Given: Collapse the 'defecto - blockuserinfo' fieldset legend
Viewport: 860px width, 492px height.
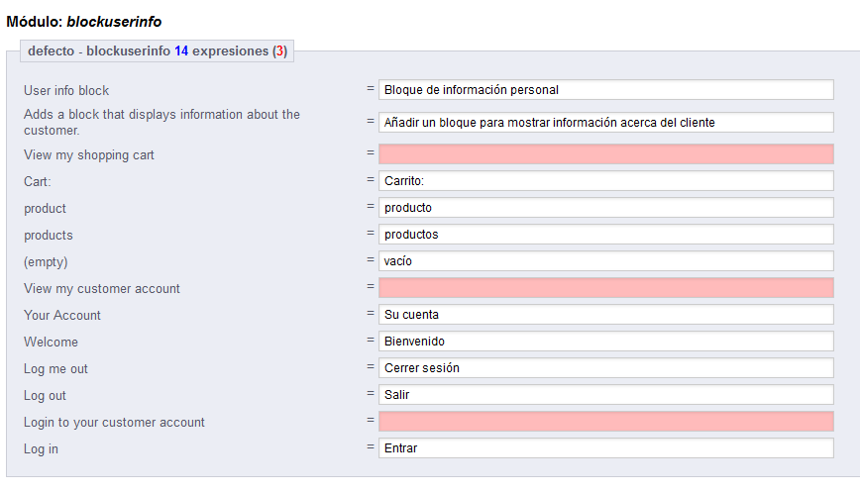Looking at the screenshot, I should click(157, 51).
